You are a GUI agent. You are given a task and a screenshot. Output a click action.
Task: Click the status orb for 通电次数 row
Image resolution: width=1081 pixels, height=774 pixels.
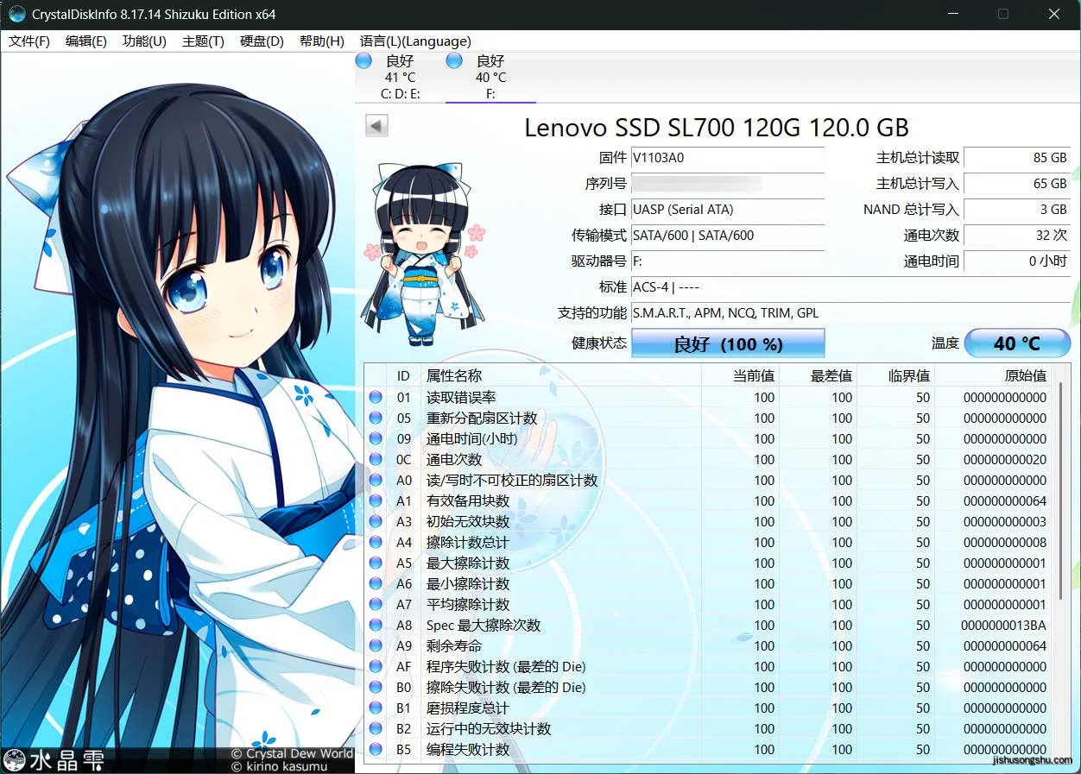[x=376, y=459]
